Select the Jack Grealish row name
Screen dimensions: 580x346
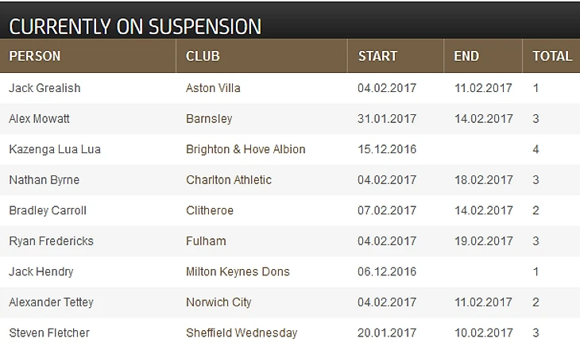(x=44, y=88)
